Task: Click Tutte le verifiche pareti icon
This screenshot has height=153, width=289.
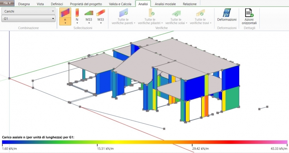Action: [123, 13]
